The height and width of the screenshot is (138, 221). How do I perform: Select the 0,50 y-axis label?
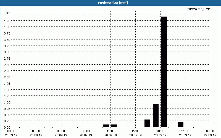(7, 115)
